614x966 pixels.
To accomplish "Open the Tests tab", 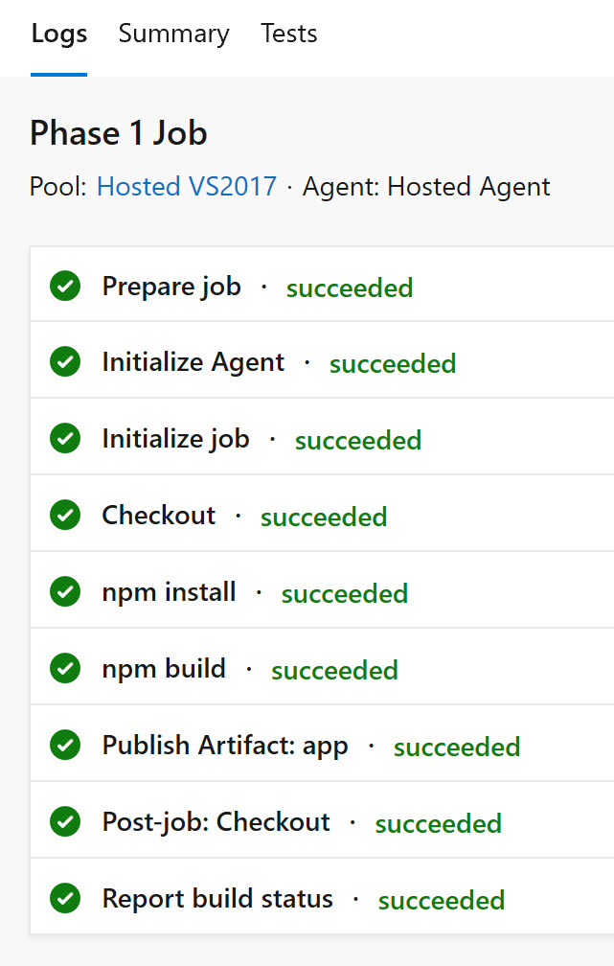I will coord(289,34).
